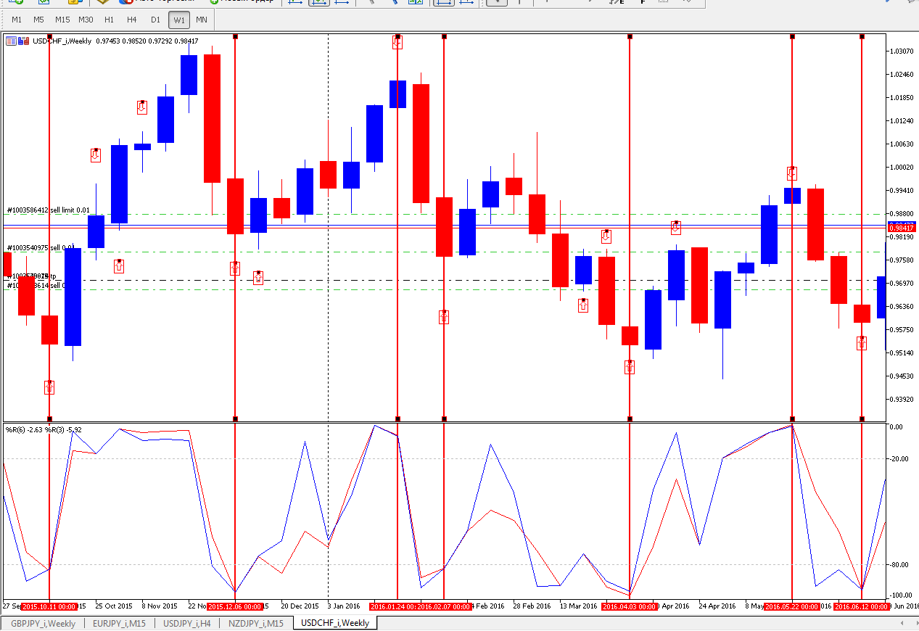Select the arrow marker on the 2016.06.12 line

pyautogui.click(x=862, y=343)
